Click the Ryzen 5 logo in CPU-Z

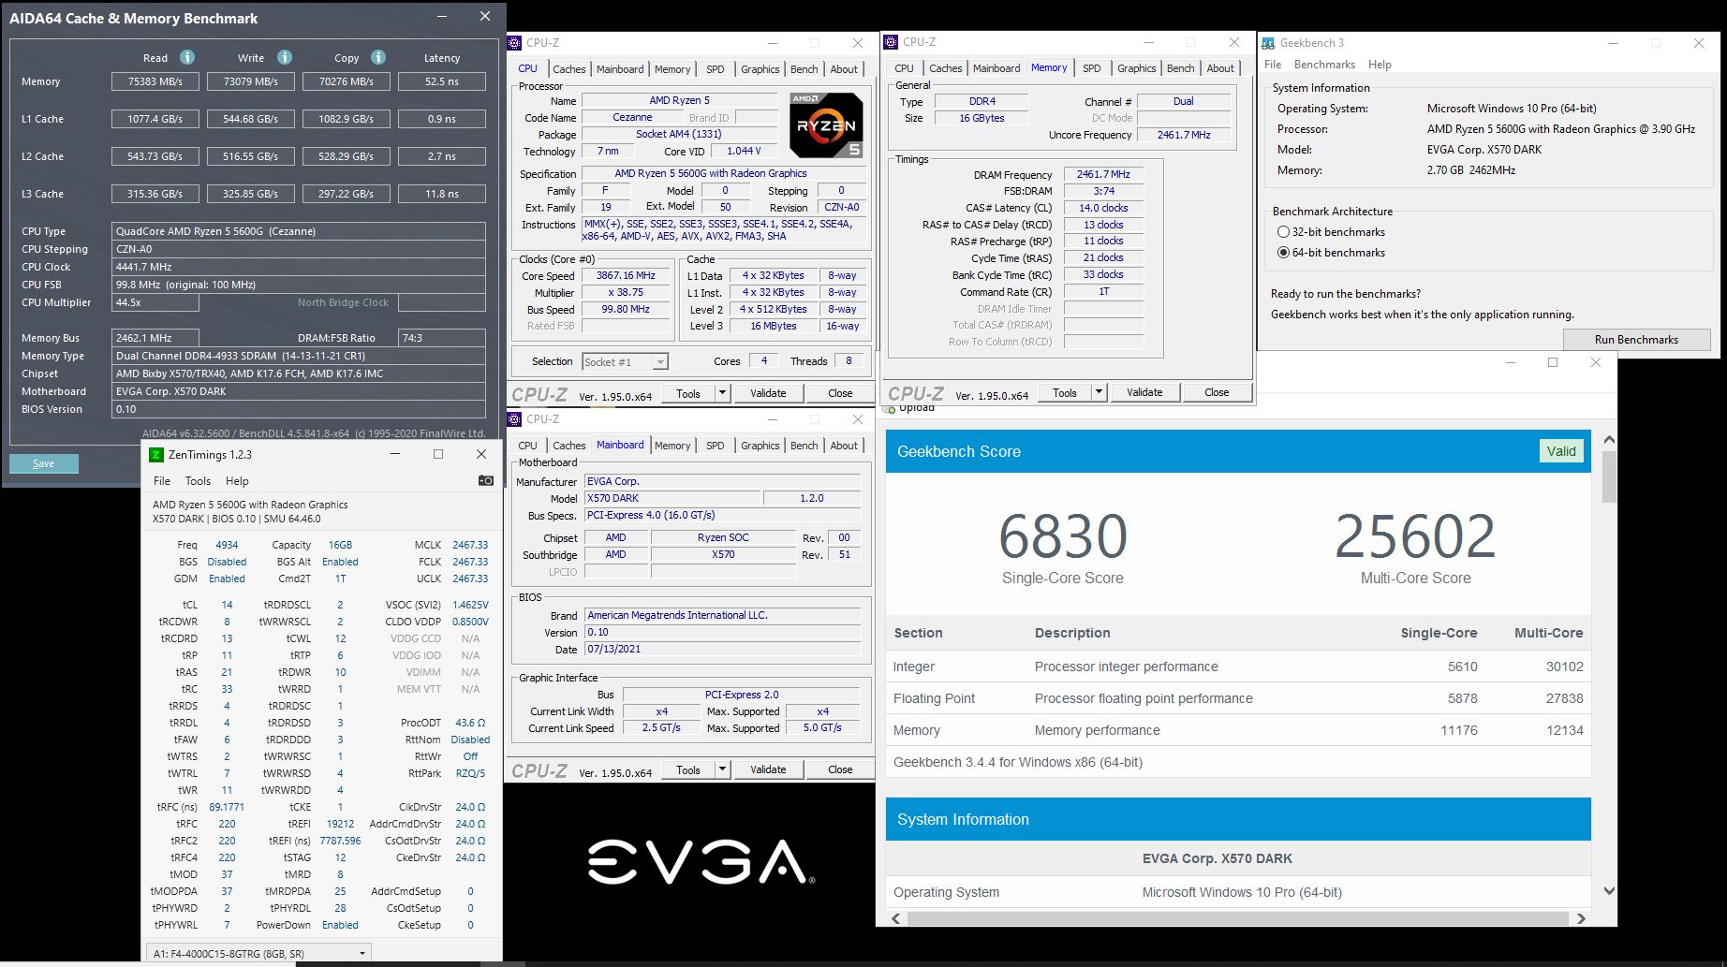point(826,125)
